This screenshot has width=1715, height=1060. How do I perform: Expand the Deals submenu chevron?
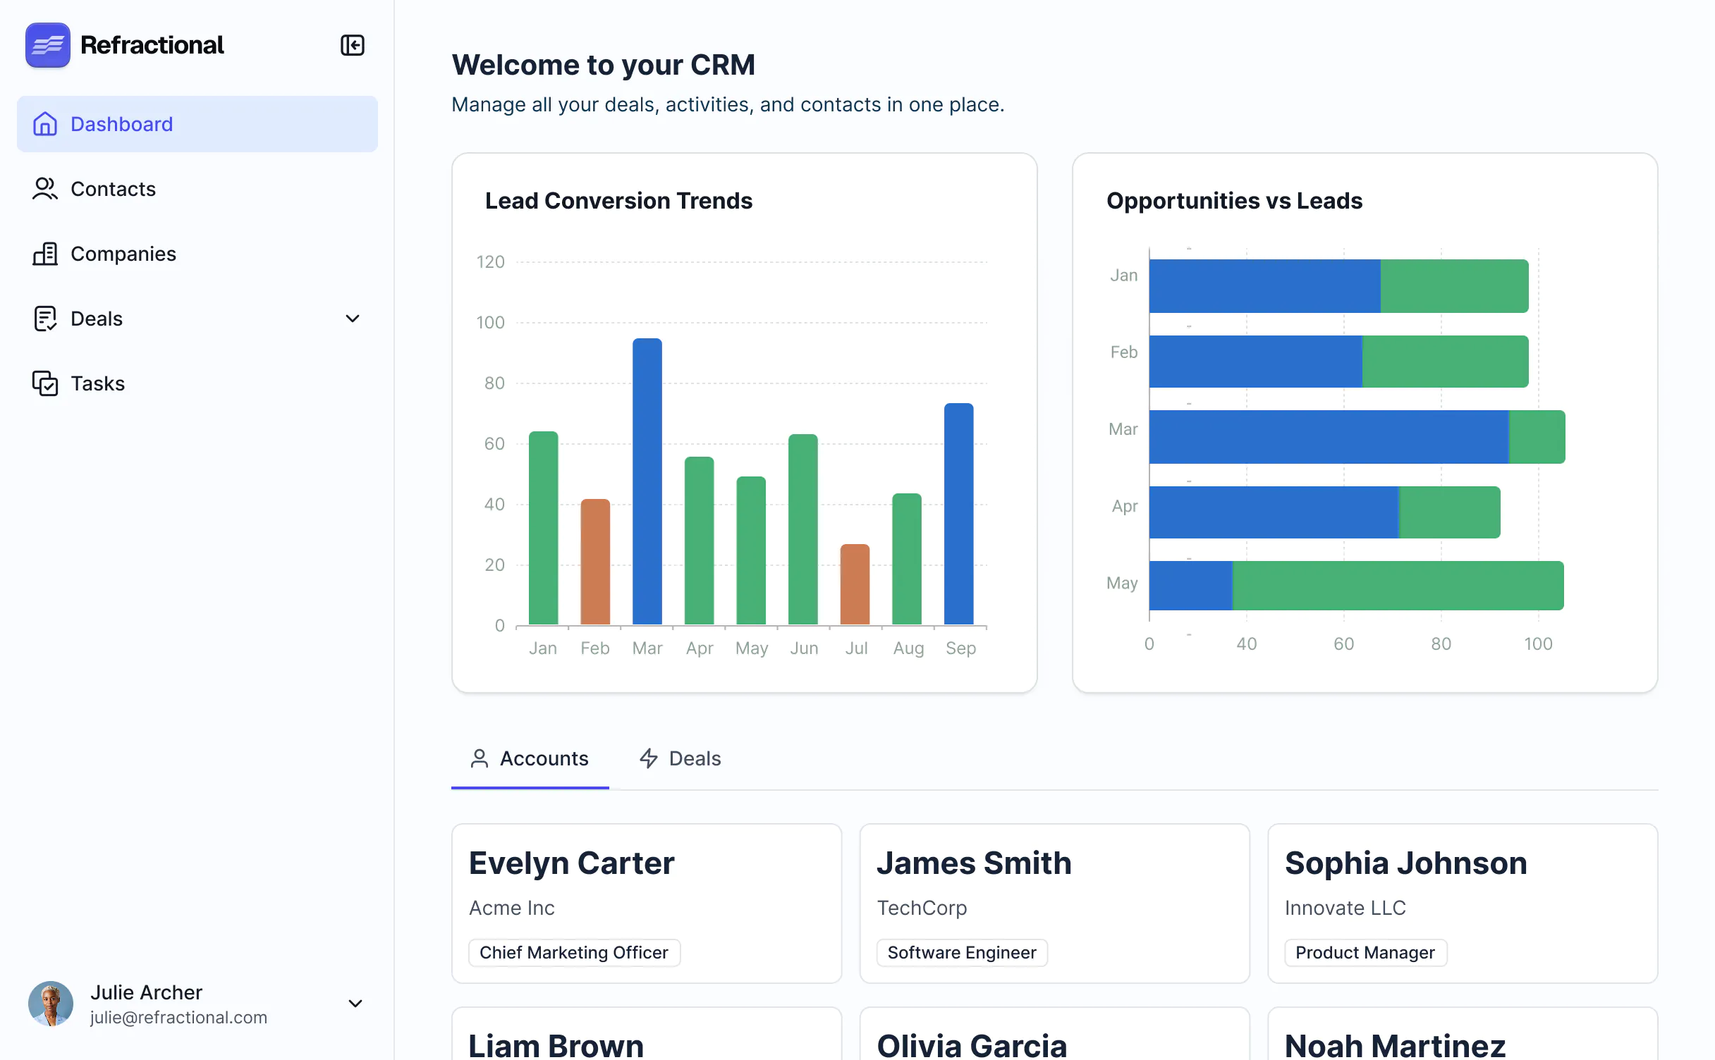point(353,319)
